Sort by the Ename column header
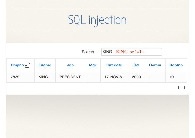Screen dimensions: 195x138 tap(45, 65)
